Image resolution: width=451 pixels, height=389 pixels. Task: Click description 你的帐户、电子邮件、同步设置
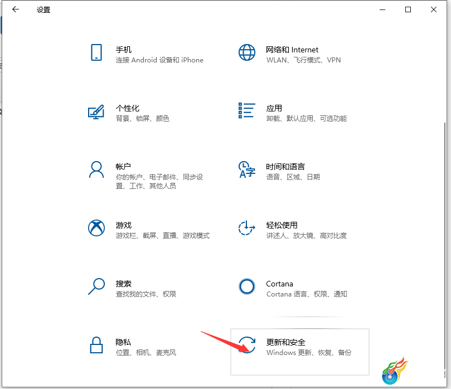click(x=159, y=182)
